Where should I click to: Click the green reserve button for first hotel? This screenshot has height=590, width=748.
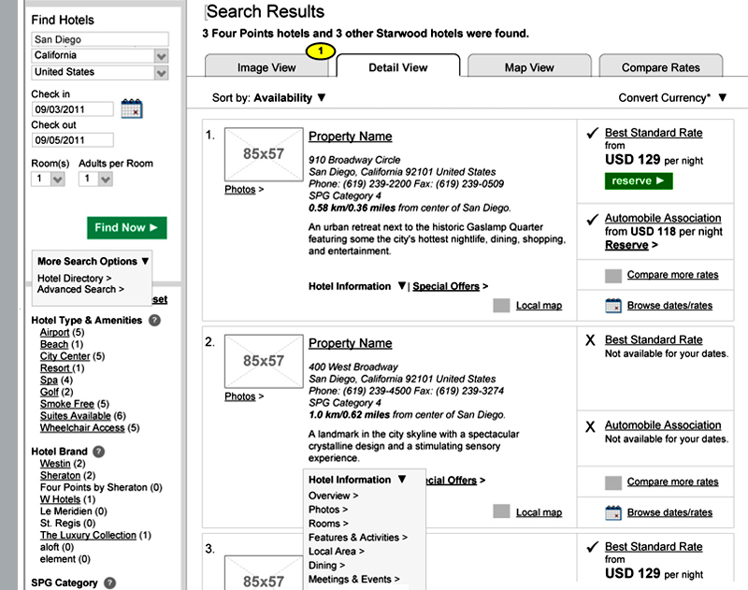[639, 180]
